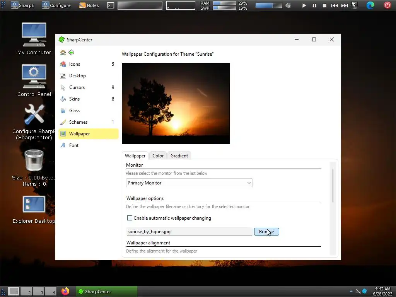Toggle the speaker mute icon
The width and height of the screenshot is (396, 297).
tap(288, 5)
